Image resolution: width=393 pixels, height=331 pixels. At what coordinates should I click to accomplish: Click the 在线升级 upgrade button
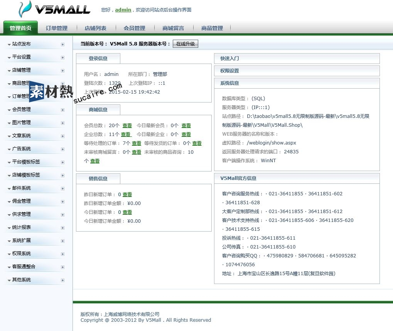[x=186, y=44]
